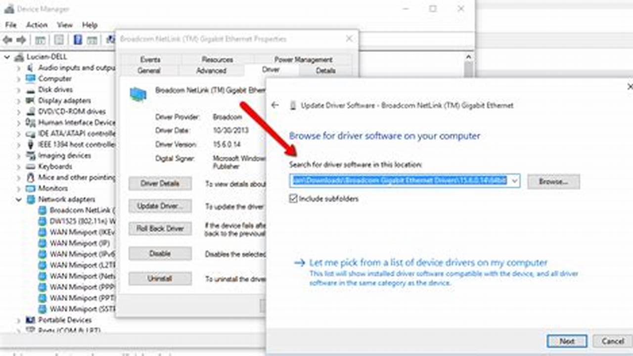The height and width of the screenshot is (356, 633).
Task: Click the Network adapters category icon
Action: (30, 199)
